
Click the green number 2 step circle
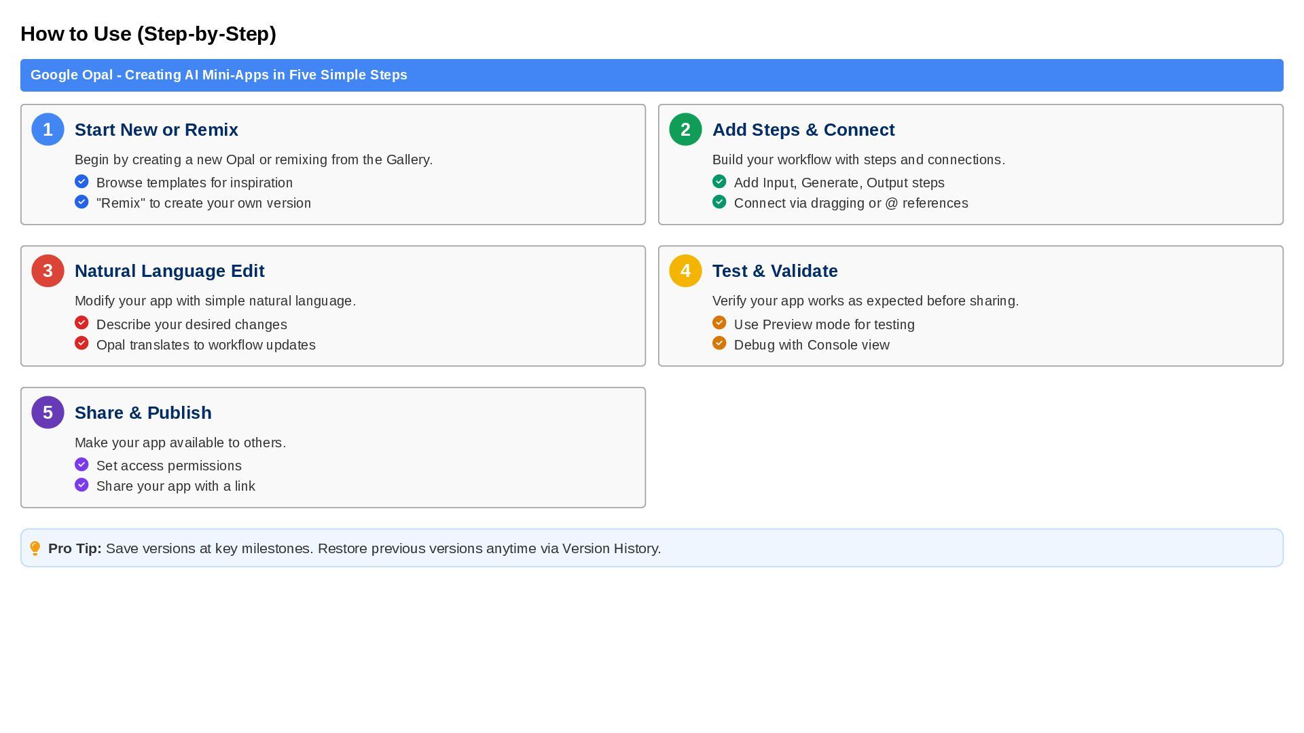[x=685, y=130]
